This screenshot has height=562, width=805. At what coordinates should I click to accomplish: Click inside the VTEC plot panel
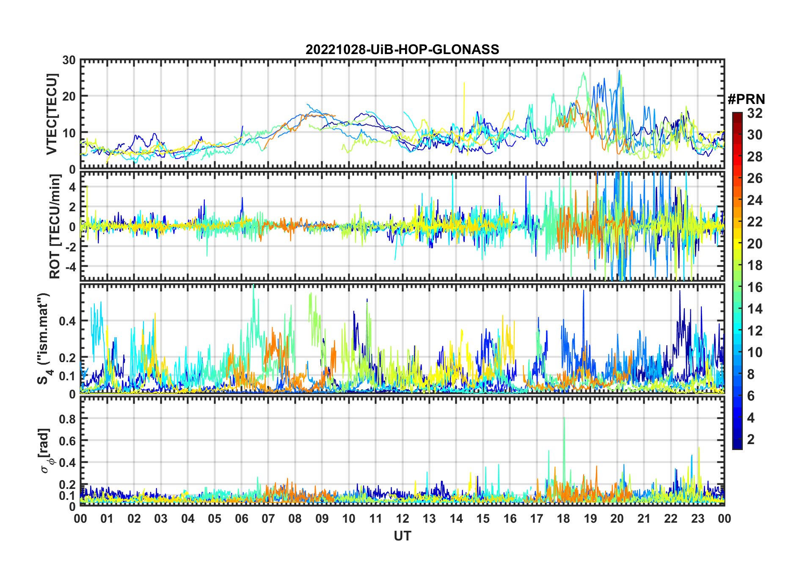point(402,115)
